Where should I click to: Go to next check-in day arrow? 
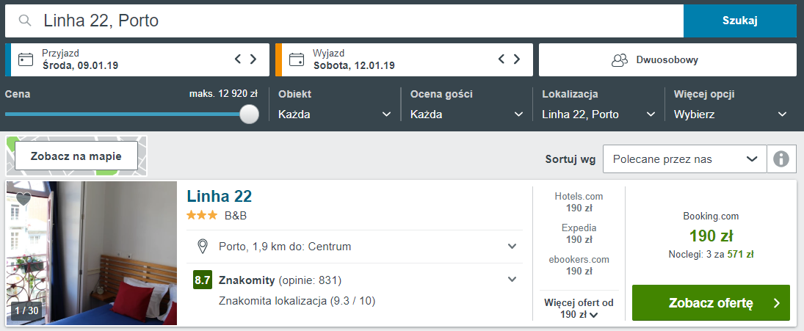pyautogui.click(x=253, y=59)
